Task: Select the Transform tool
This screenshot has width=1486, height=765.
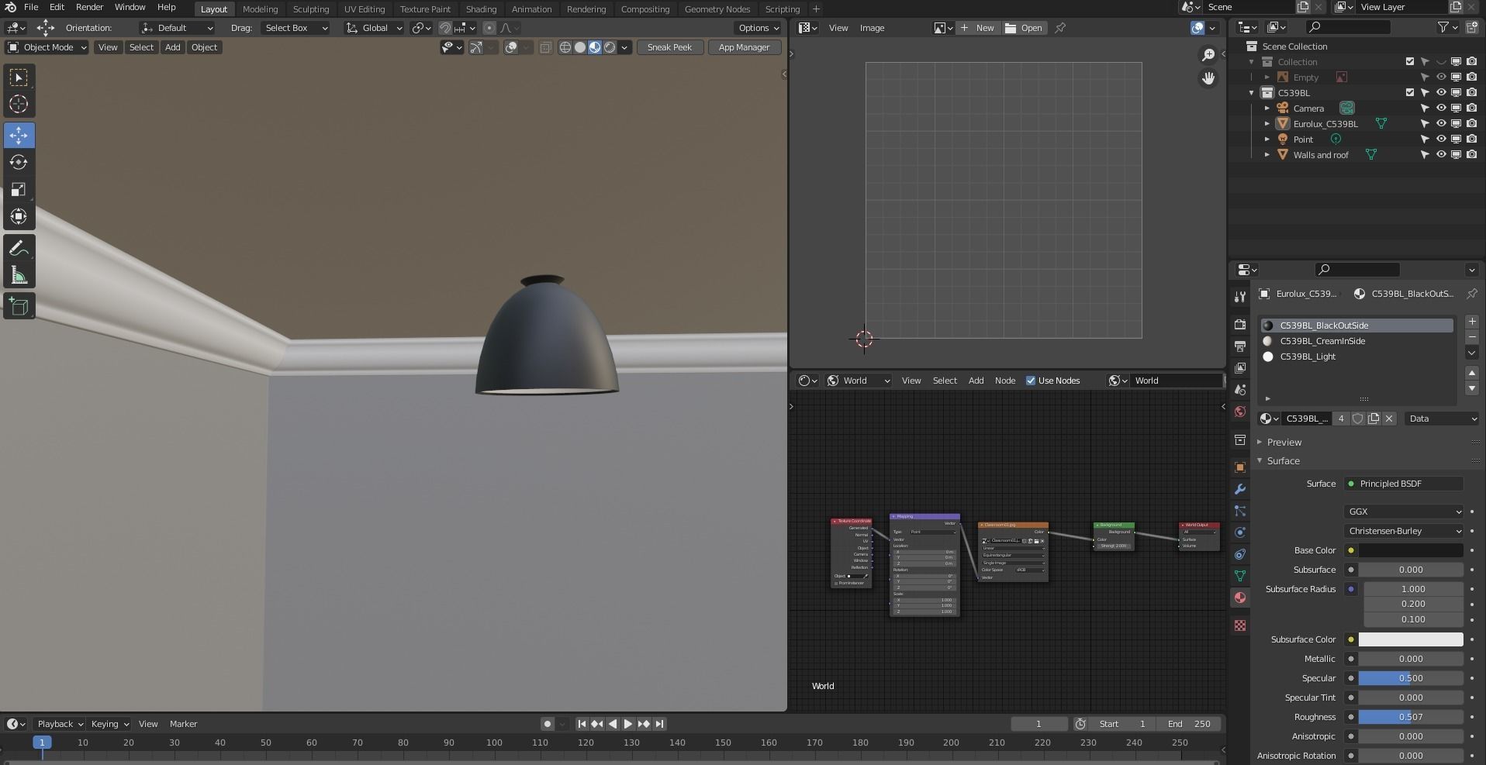Action: (x=19, y=216)
